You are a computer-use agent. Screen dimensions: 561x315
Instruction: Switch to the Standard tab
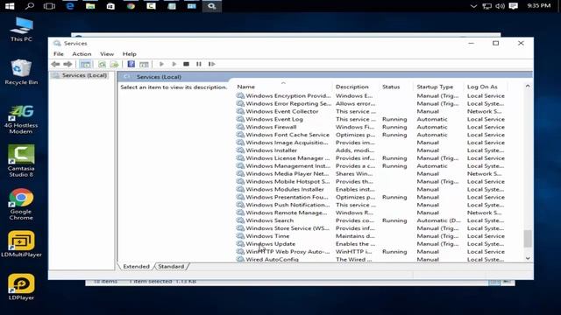point(171,266)
